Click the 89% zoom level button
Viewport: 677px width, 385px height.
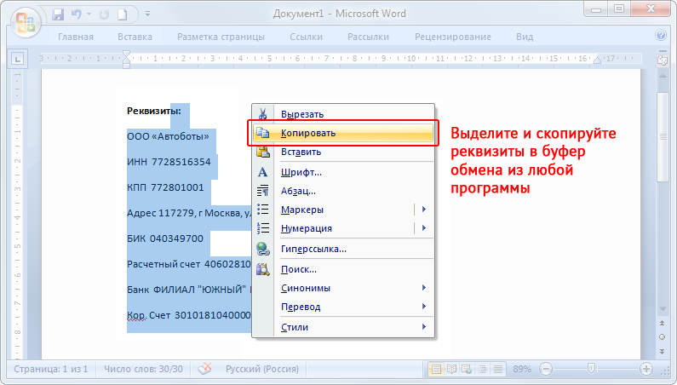pos(521,369)
